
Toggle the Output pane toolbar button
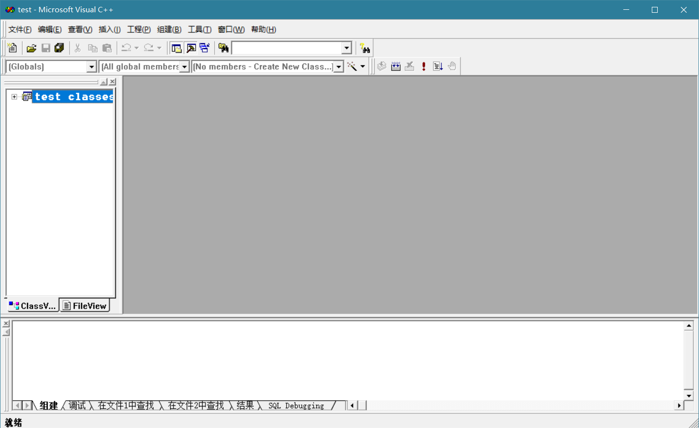coord(191,48)
